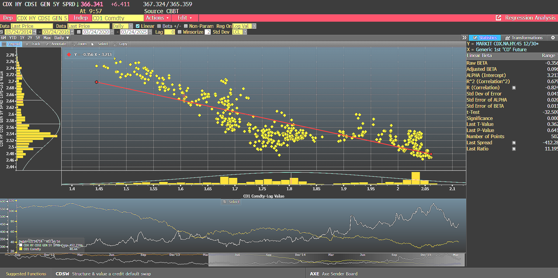This screenshot has height=278, width=558.
Task: Open AXE Axe Sender Board function
Action: click(334, 274)
